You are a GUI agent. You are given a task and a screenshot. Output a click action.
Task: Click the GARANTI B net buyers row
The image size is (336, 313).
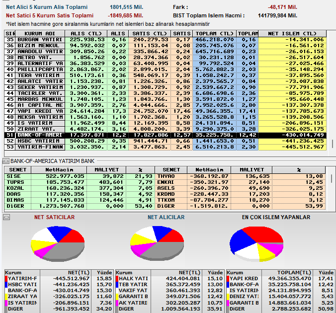169,297
